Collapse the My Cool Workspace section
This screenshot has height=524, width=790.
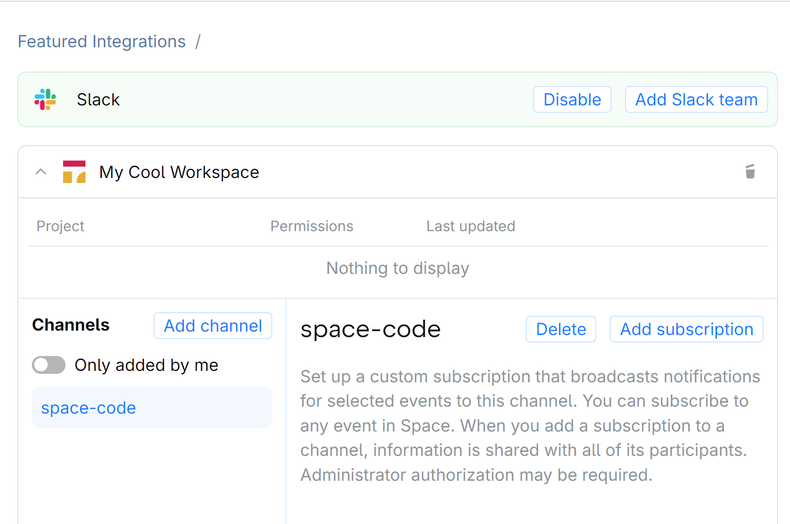coord(41,172)
